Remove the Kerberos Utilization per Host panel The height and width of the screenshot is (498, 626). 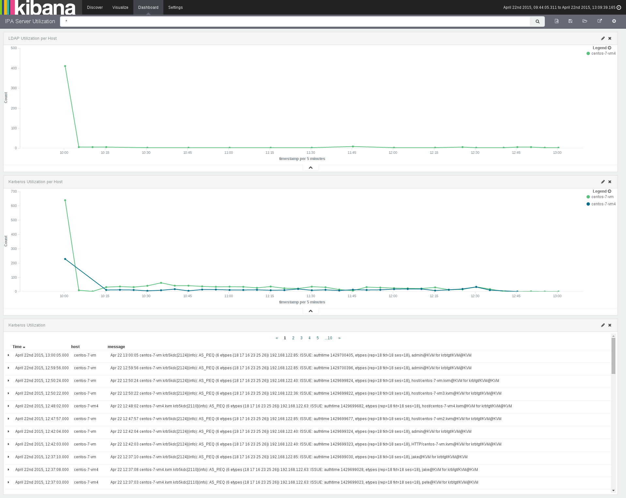(610, 182)
